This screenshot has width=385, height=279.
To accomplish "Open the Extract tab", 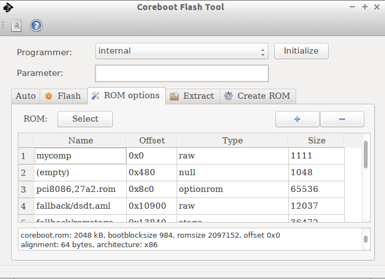I will (x=192, y=96).
